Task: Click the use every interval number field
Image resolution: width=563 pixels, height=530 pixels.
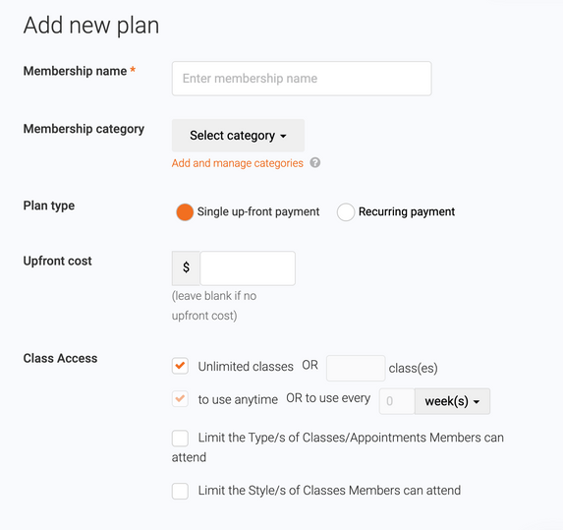Action: click(x=397, y=401)
